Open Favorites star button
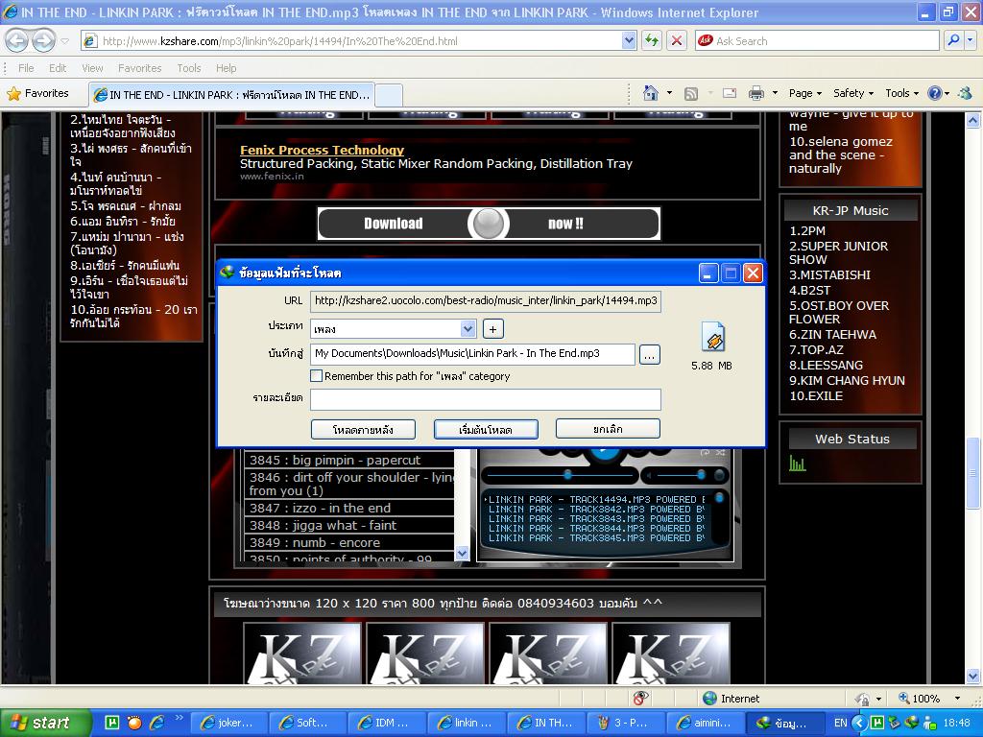This screenshot has height=737, width=983. [37, 93]
